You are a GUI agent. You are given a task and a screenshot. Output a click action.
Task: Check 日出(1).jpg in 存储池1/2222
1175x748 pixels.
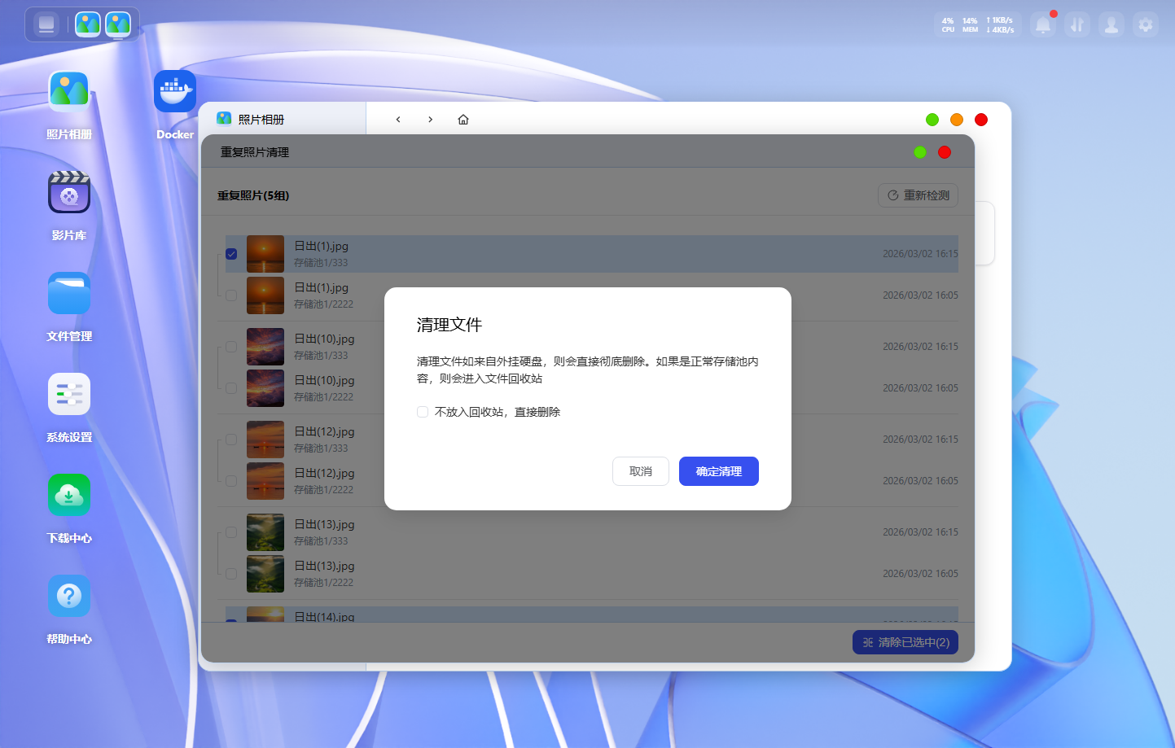click(231, 295)
